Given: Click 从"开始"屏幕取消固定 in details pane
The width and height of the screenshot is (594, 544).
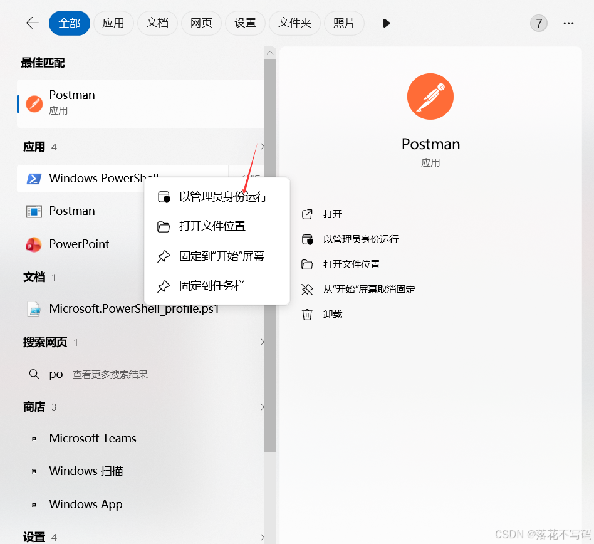Looking at the screenshot, I should pyautogui.click(x=369, y=290).
